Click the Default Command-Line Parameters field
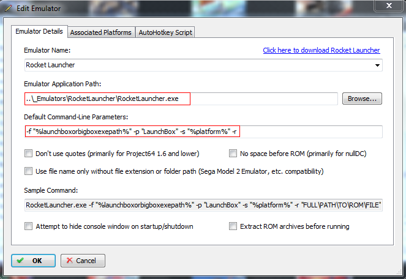This screenshot has width=406, height=279. [x=203, y=132]
